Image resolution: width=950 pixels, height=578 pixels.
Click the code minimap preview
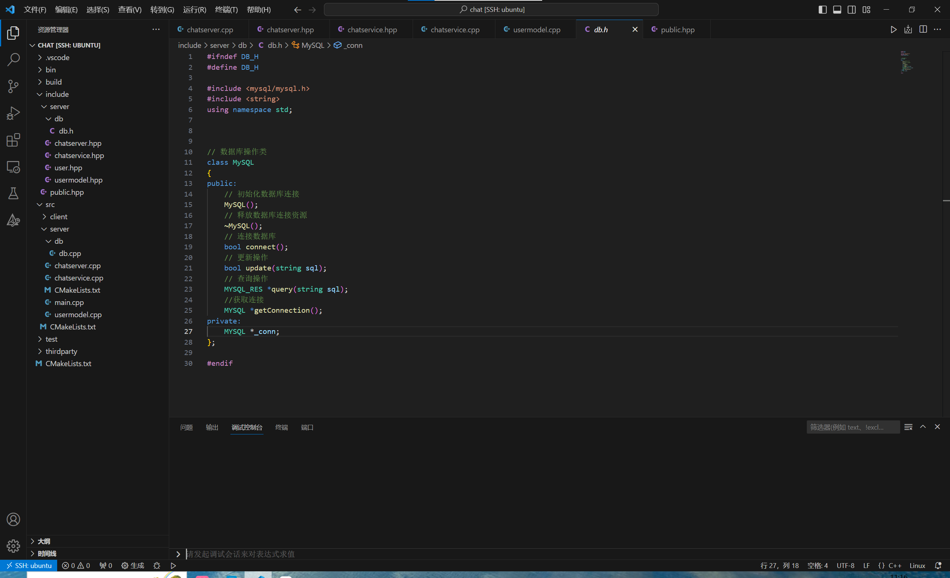pos(907,62)
